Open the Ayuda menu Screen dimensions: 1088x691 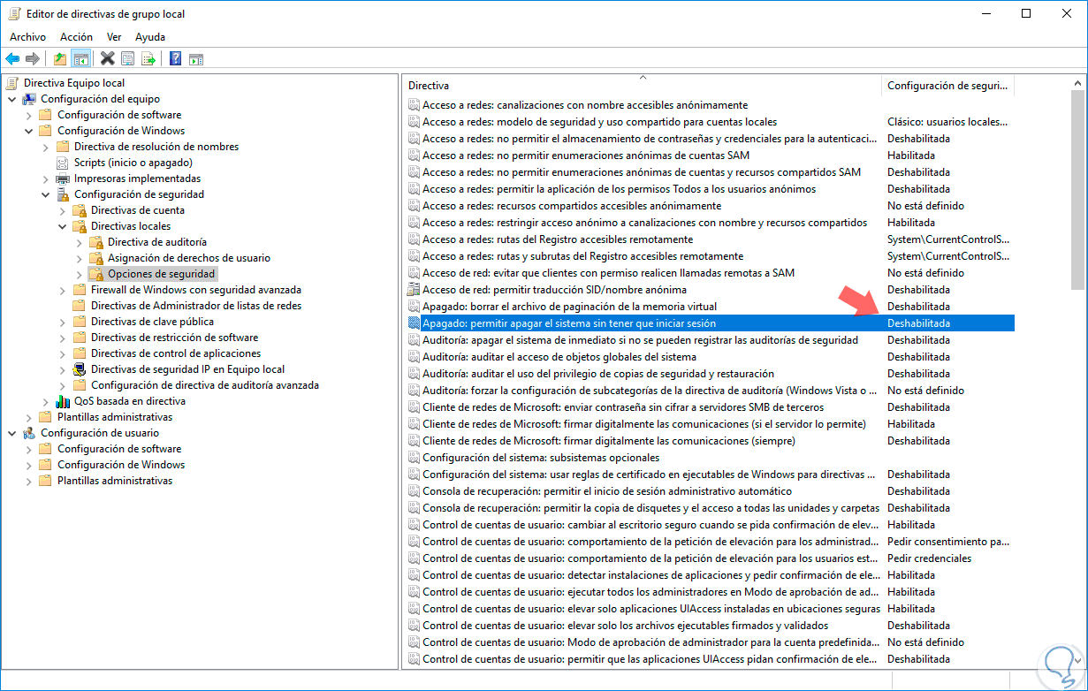point(150,37)
